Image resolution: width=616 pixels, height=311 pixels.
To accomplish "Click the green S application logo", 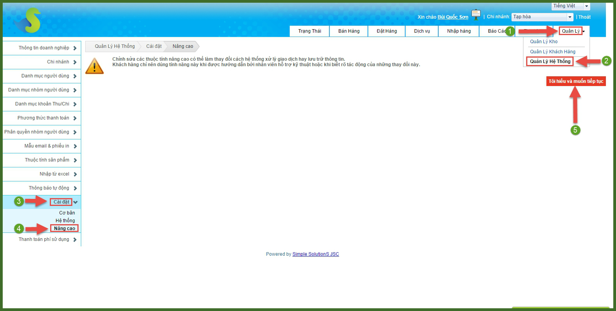I will point(30,20).
